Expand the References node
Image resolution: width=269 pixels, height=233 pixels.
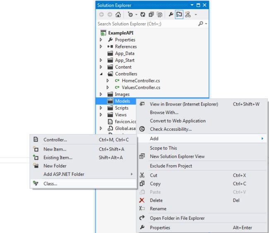click(x=101, y=46)
